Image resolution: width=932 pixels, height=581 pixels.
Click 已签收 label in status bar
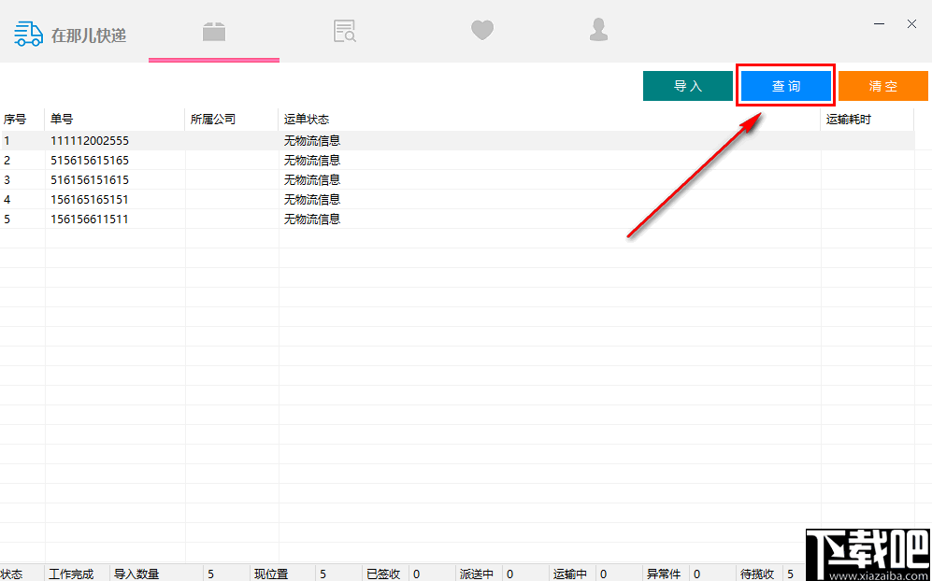383,574
